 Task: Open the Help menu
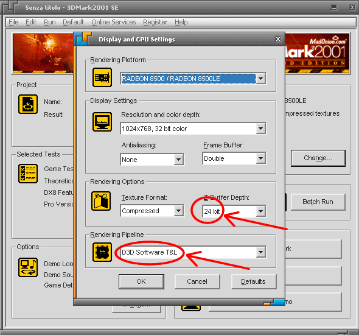coord(181,22)
